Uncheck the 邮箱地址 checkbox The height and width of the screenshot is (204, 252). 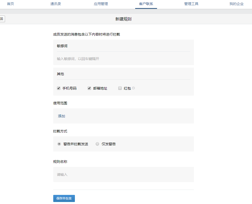pyautogui.click(x=89, y=88)
